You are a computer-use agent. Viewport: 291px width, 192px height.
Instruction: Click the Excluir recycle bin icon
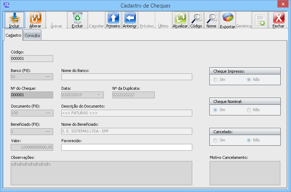click(77, 18)
